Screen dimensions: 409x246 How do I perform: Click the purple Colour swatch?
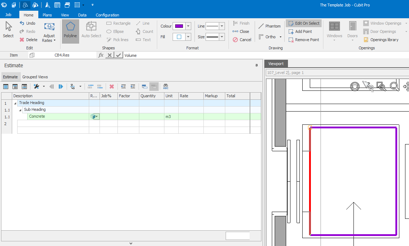[179, 26]
